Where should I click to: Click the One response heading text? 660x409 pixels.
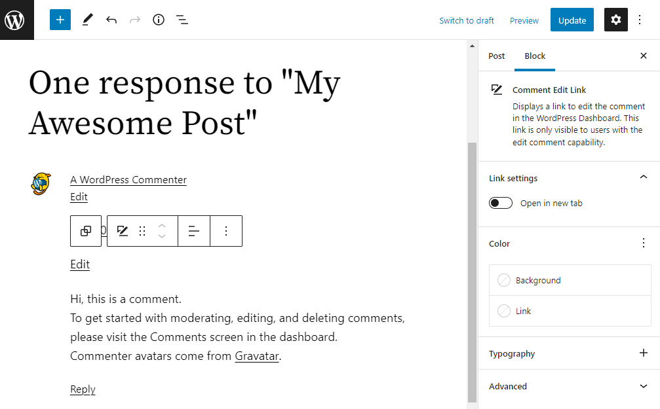pyautogui.click(x=184, y=103)
